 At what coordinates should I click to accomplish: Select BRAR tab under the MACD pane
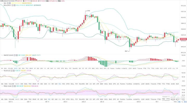click(x=31, y=68)
